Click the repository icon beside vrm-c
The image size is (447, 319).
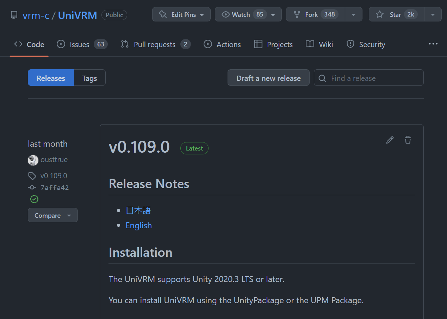coord(14,15)
